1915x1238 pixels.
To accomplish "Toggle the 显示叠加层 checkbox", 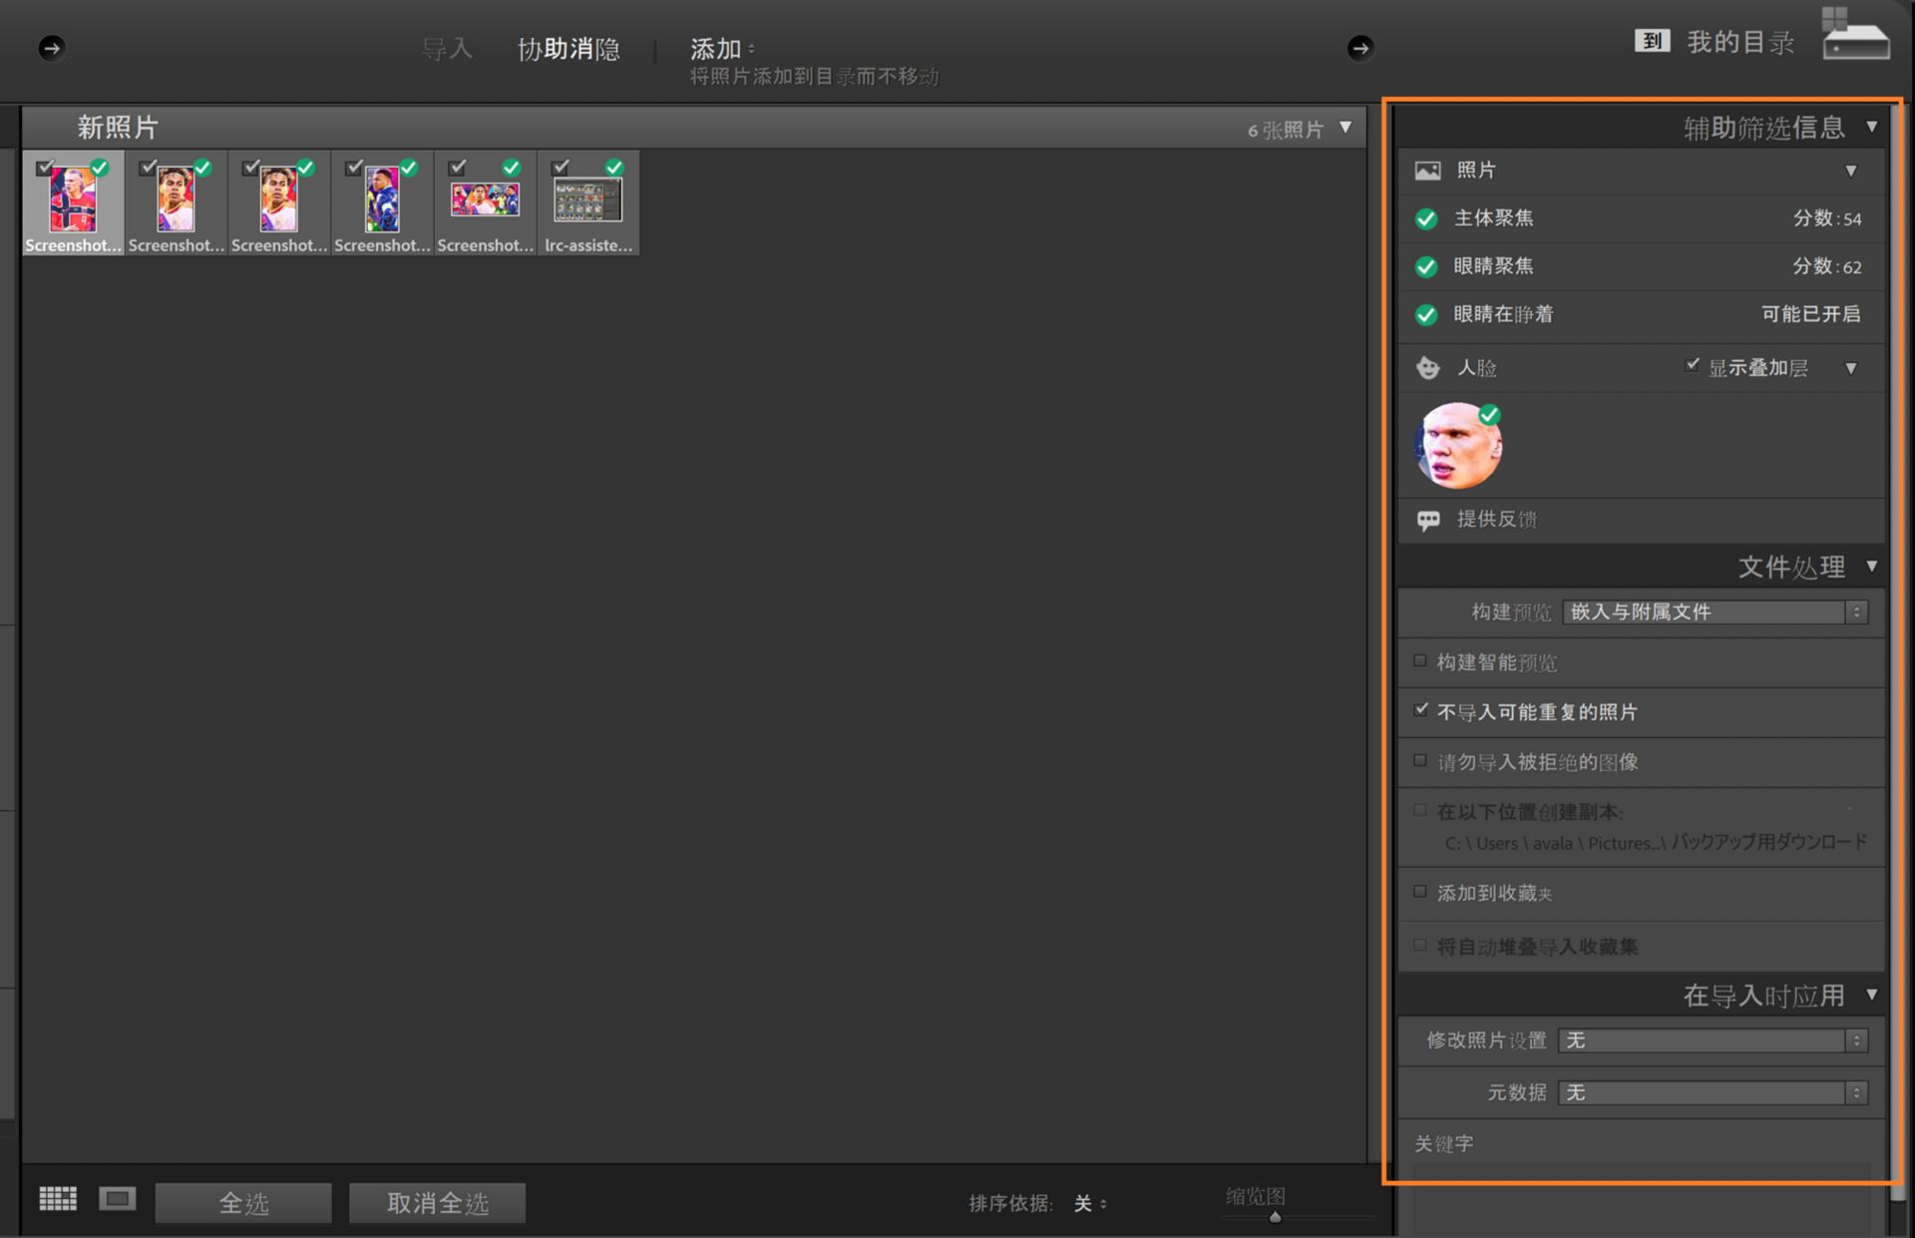I will (x=1692, y=365).
